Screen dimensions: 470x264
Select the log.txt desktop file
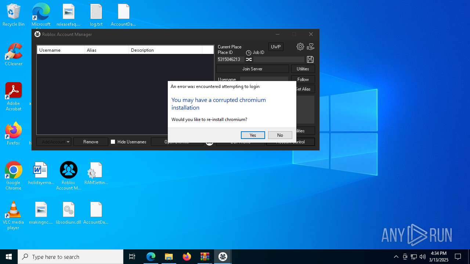[96, 15]
